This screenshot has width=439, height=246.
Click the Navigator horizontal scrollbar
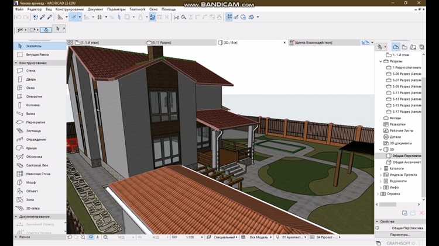[387, 205]
